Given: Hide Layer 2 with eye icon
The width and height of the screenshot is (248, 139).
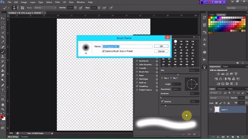Looking at the screenshot, I should (211, 110).
